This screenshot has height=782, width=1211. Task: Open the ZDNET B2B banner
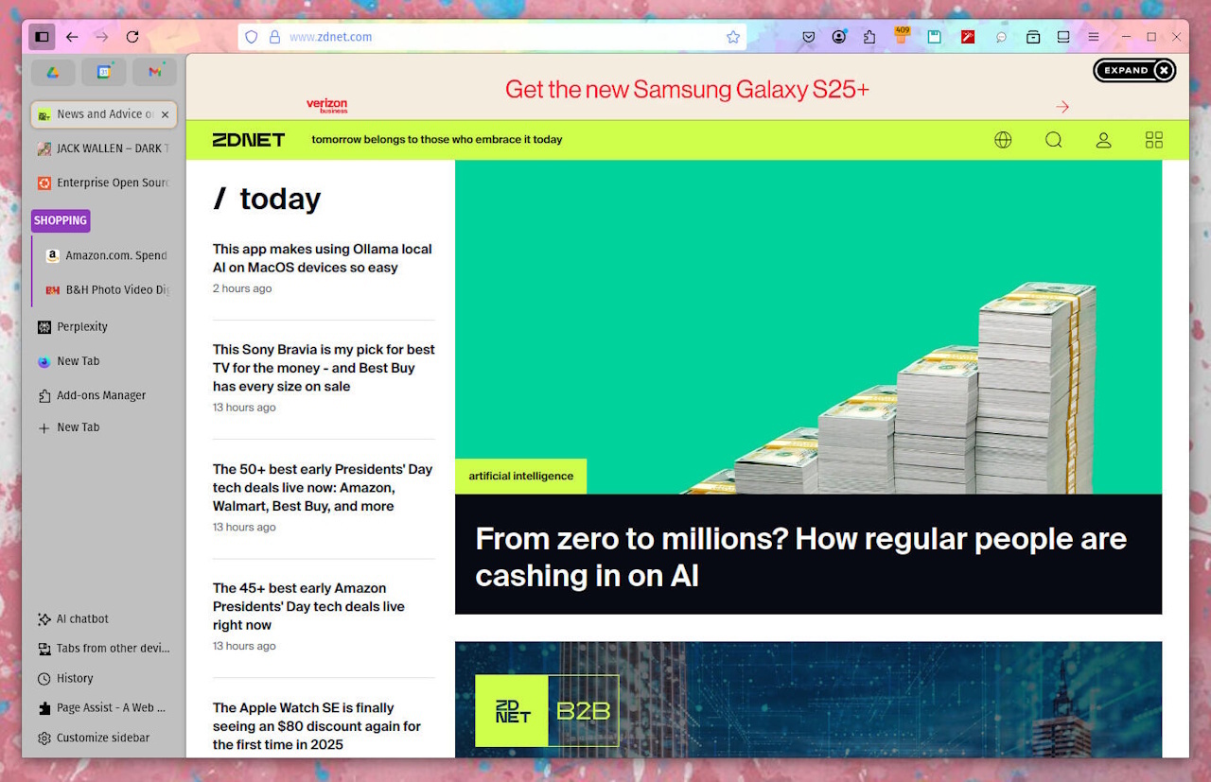(x=808, y=700)
